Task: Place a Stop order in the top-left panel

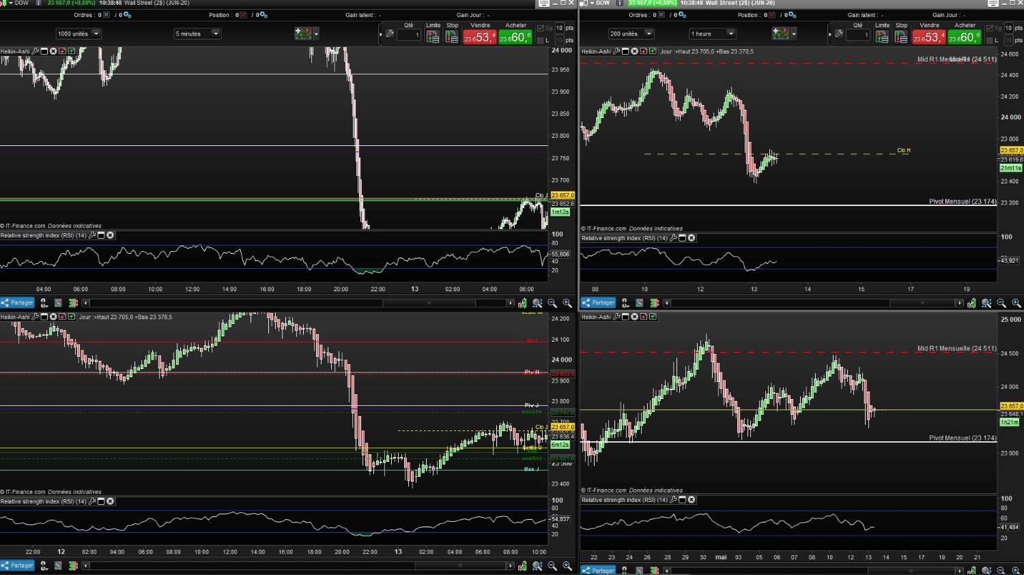Action: 452,37
